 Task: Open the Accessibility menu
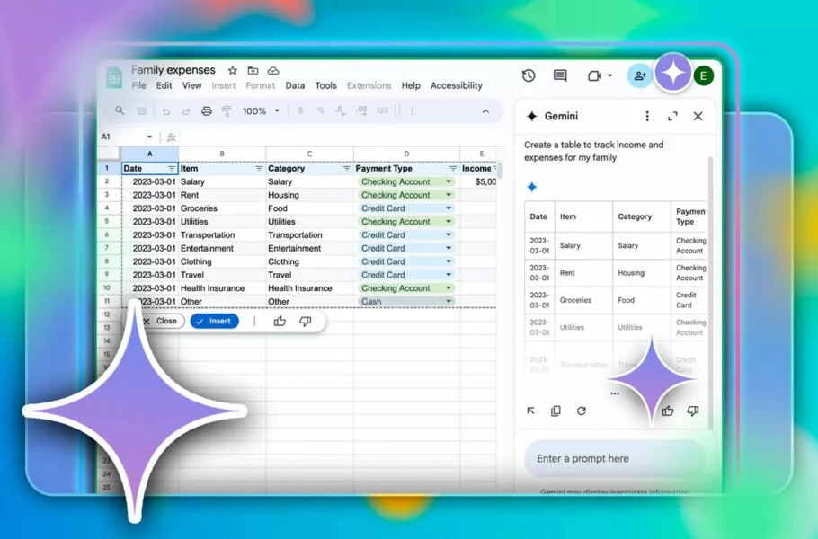tap(457, 85)
